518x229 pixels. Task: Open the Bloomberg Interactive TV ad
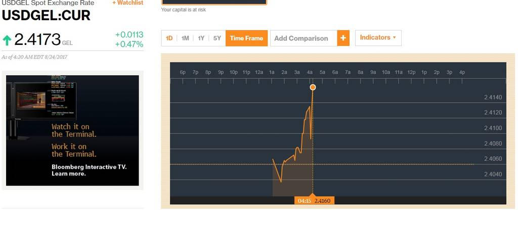point(72,130)
